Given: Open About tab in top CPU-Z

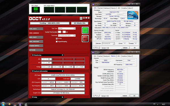Looking at the screenshot, I should [x=130, y=8].
